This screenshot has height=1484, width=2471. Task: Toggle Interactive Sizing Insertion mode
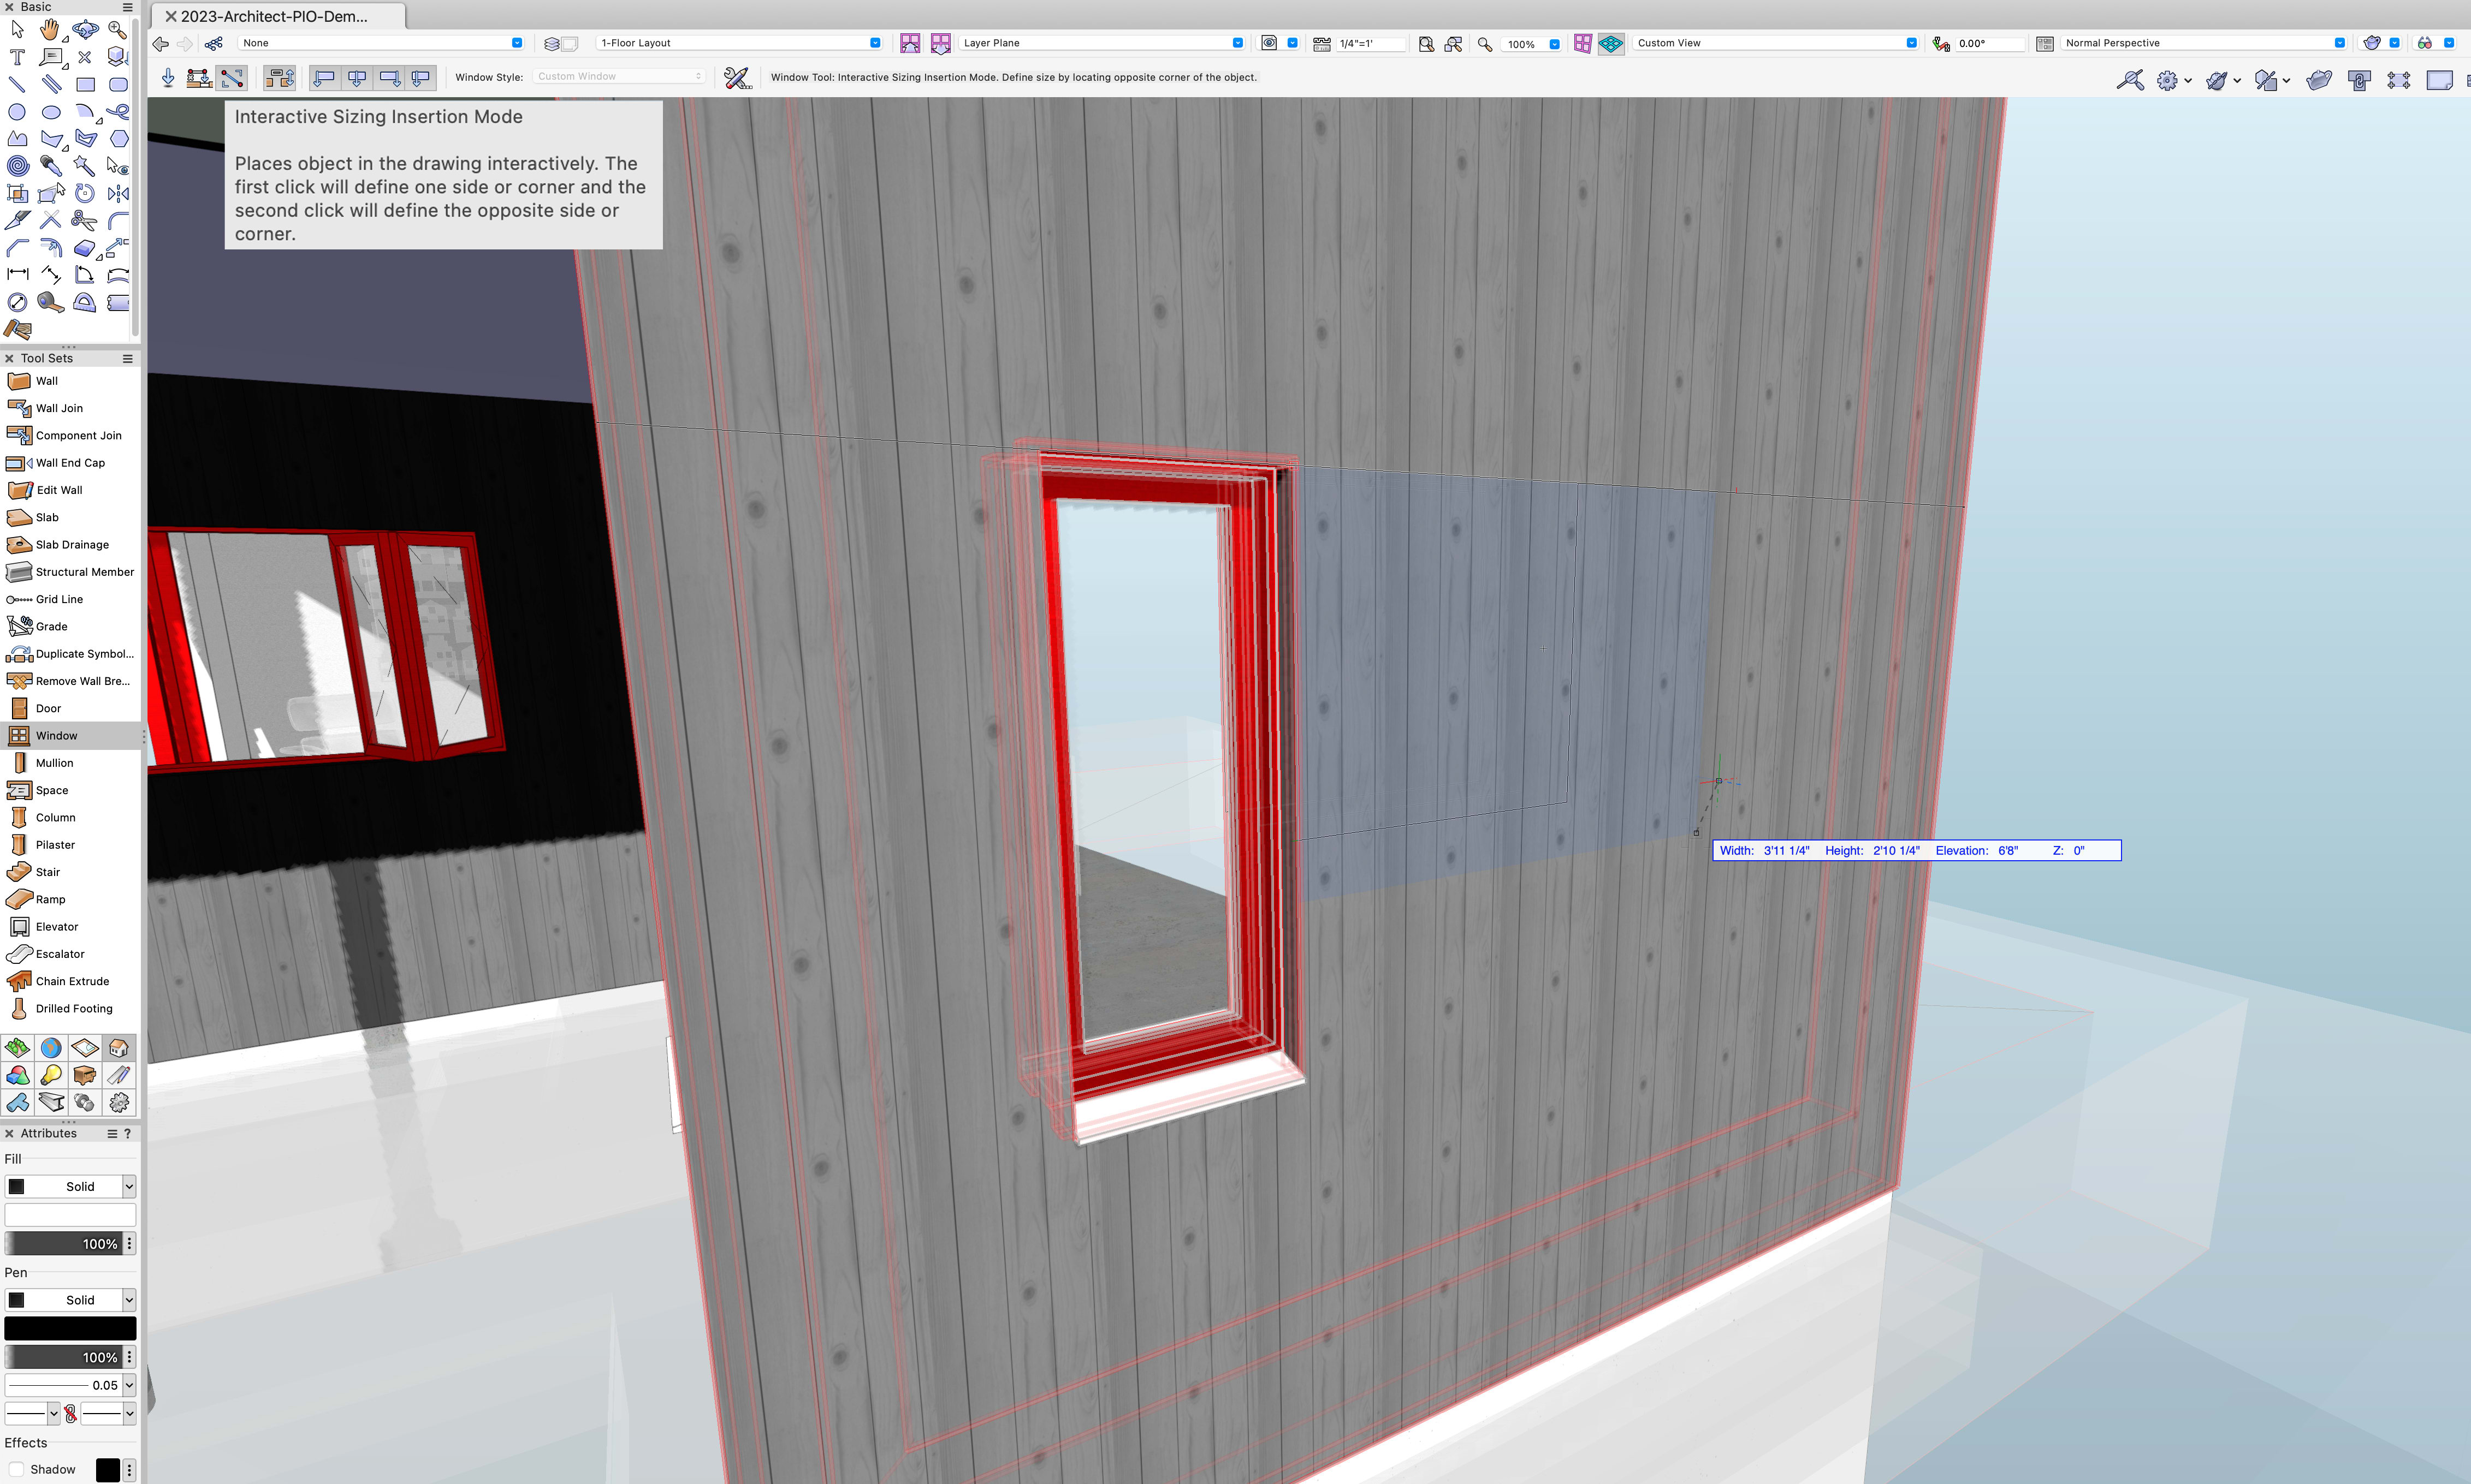[x=232, y=77]
